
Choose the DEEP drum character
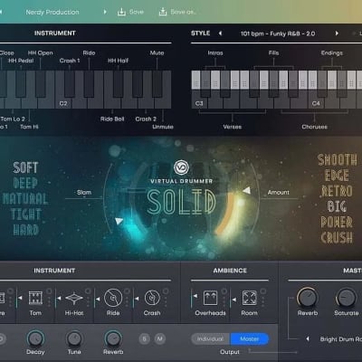click(x=25, y=183)
